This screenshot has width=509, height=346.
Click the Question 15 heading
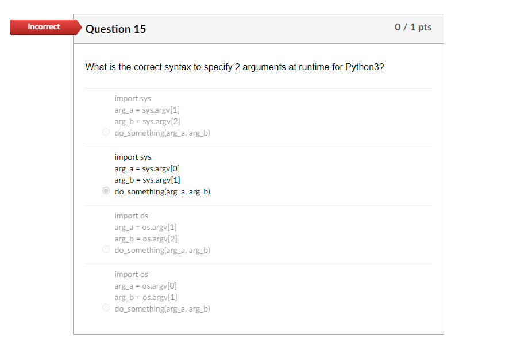pyautogui.click(x=115, y=28)
